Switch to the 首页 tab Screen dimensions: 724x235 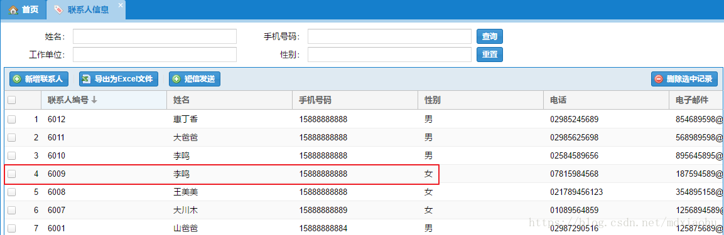pos(24,9)
